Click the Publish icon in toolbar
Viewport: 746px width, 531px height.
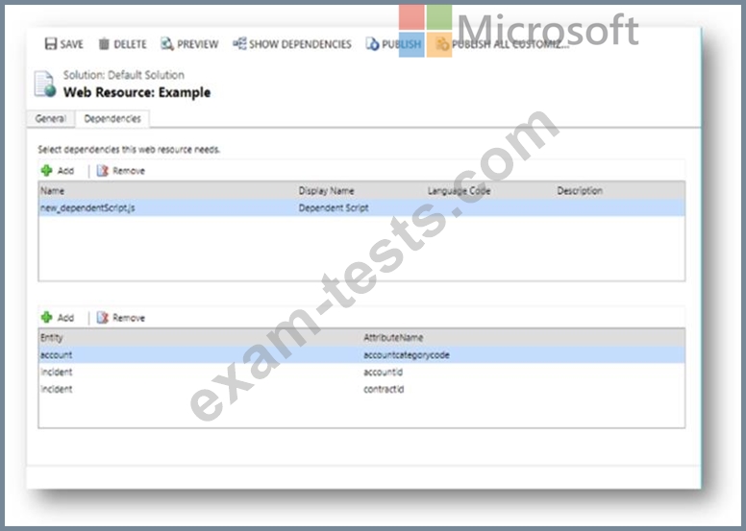pos(372,44)
